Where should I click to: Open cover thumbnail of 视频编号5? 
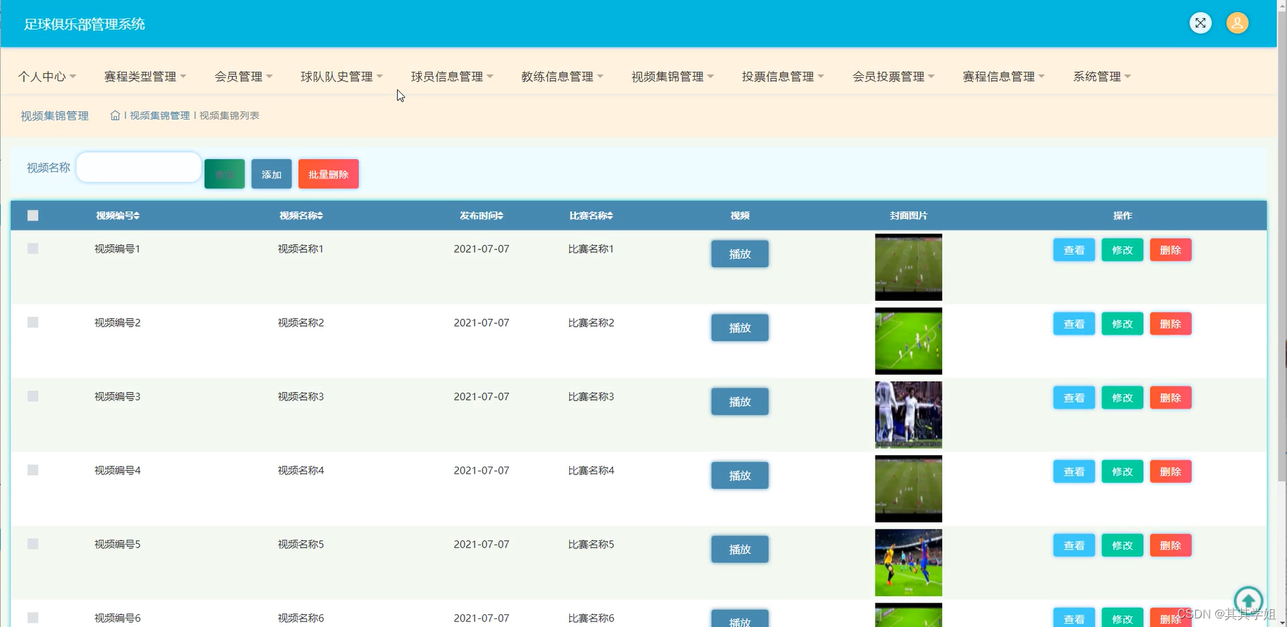[908, 563]
